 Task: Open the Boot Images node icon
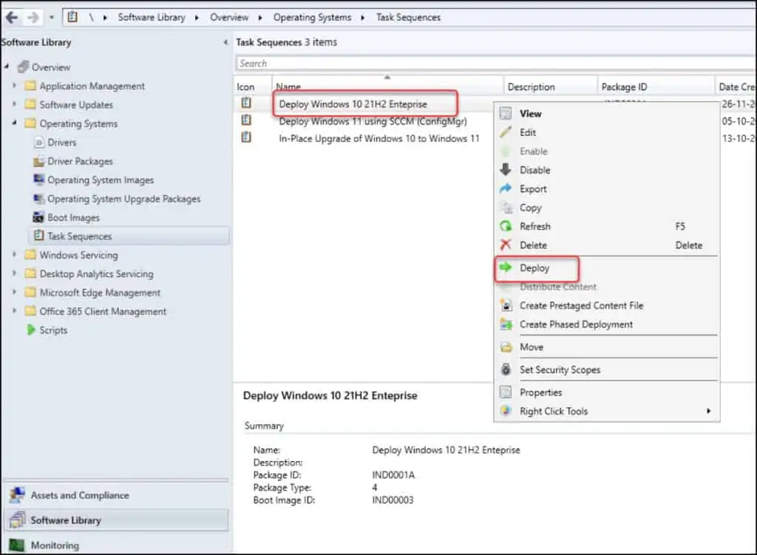click(38, 217)
